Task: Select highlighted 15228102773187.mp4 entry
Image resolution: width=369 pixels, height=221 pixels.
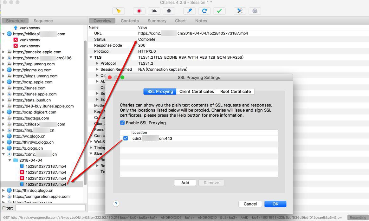Action: pos(46,184)
